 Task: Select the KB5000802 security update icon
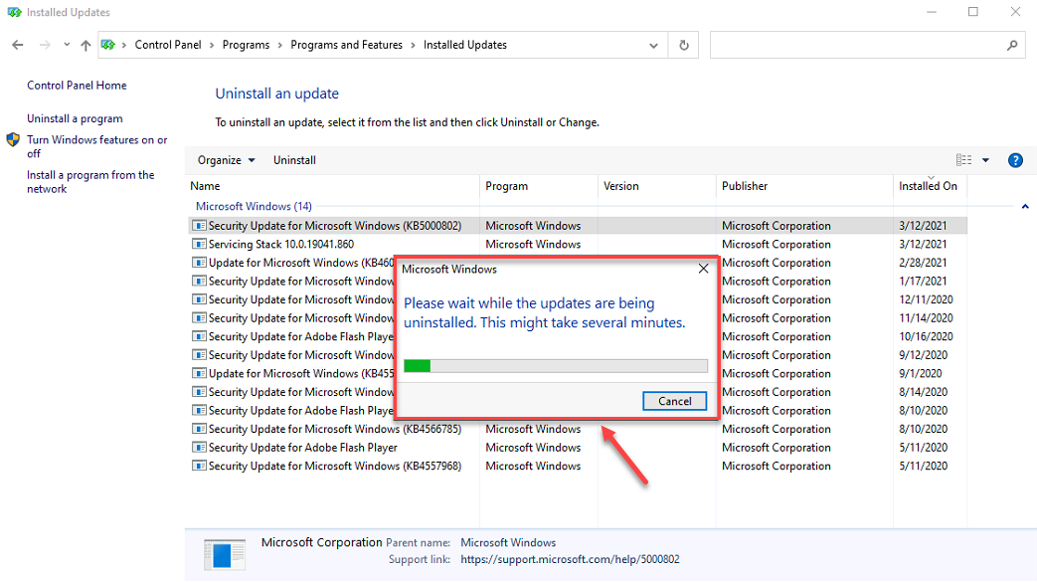[x=199, y=226]
